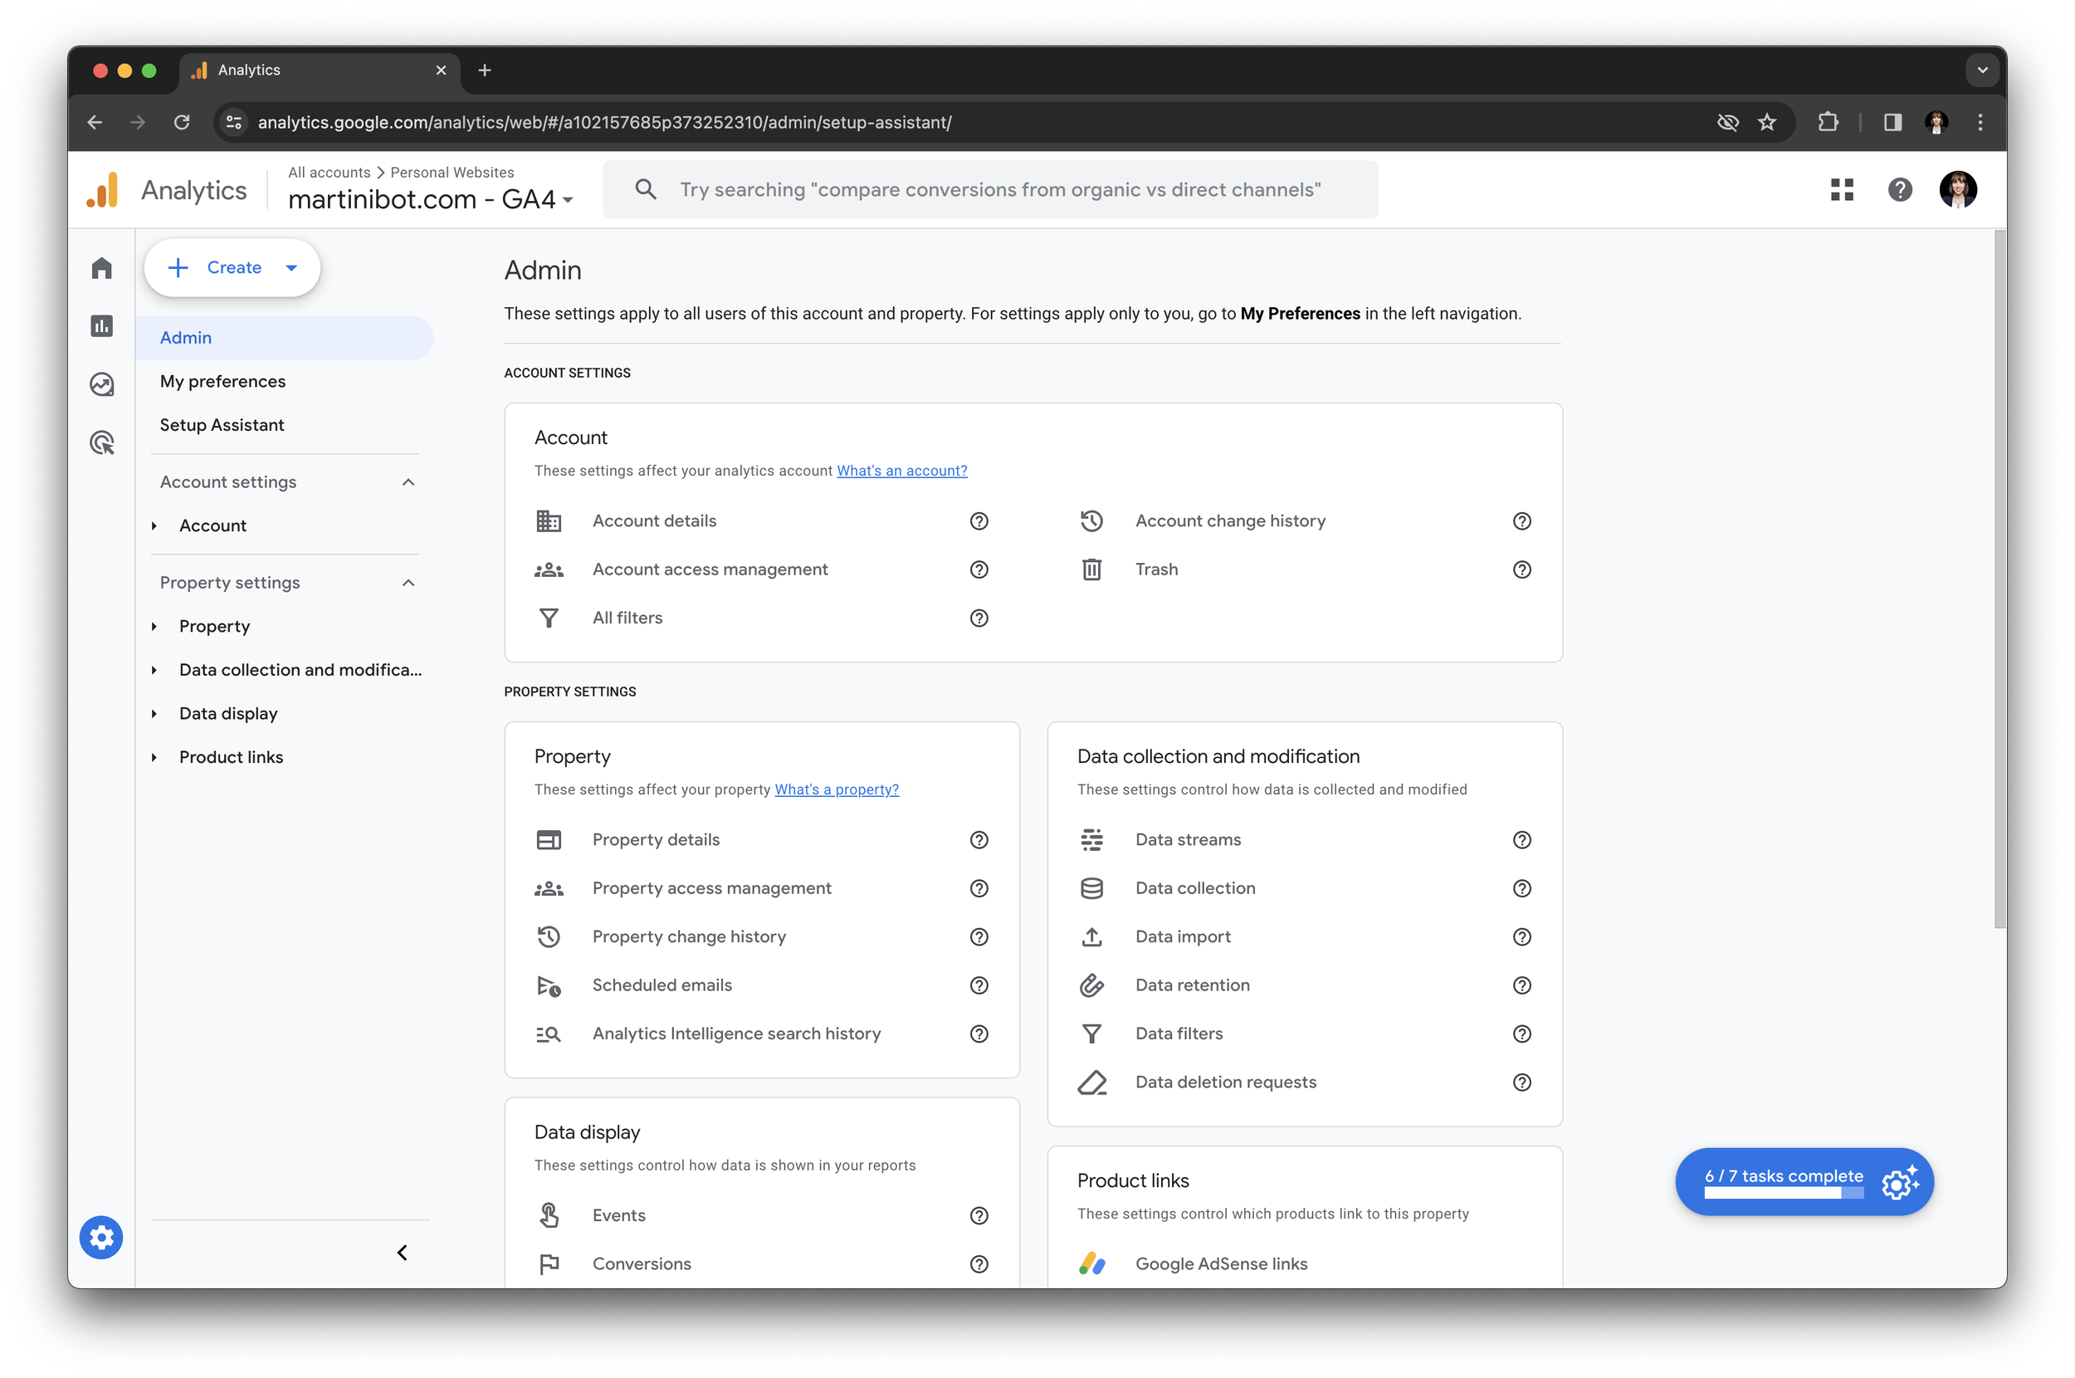
Task: Select My preferences in navigation
Action: 222,381
